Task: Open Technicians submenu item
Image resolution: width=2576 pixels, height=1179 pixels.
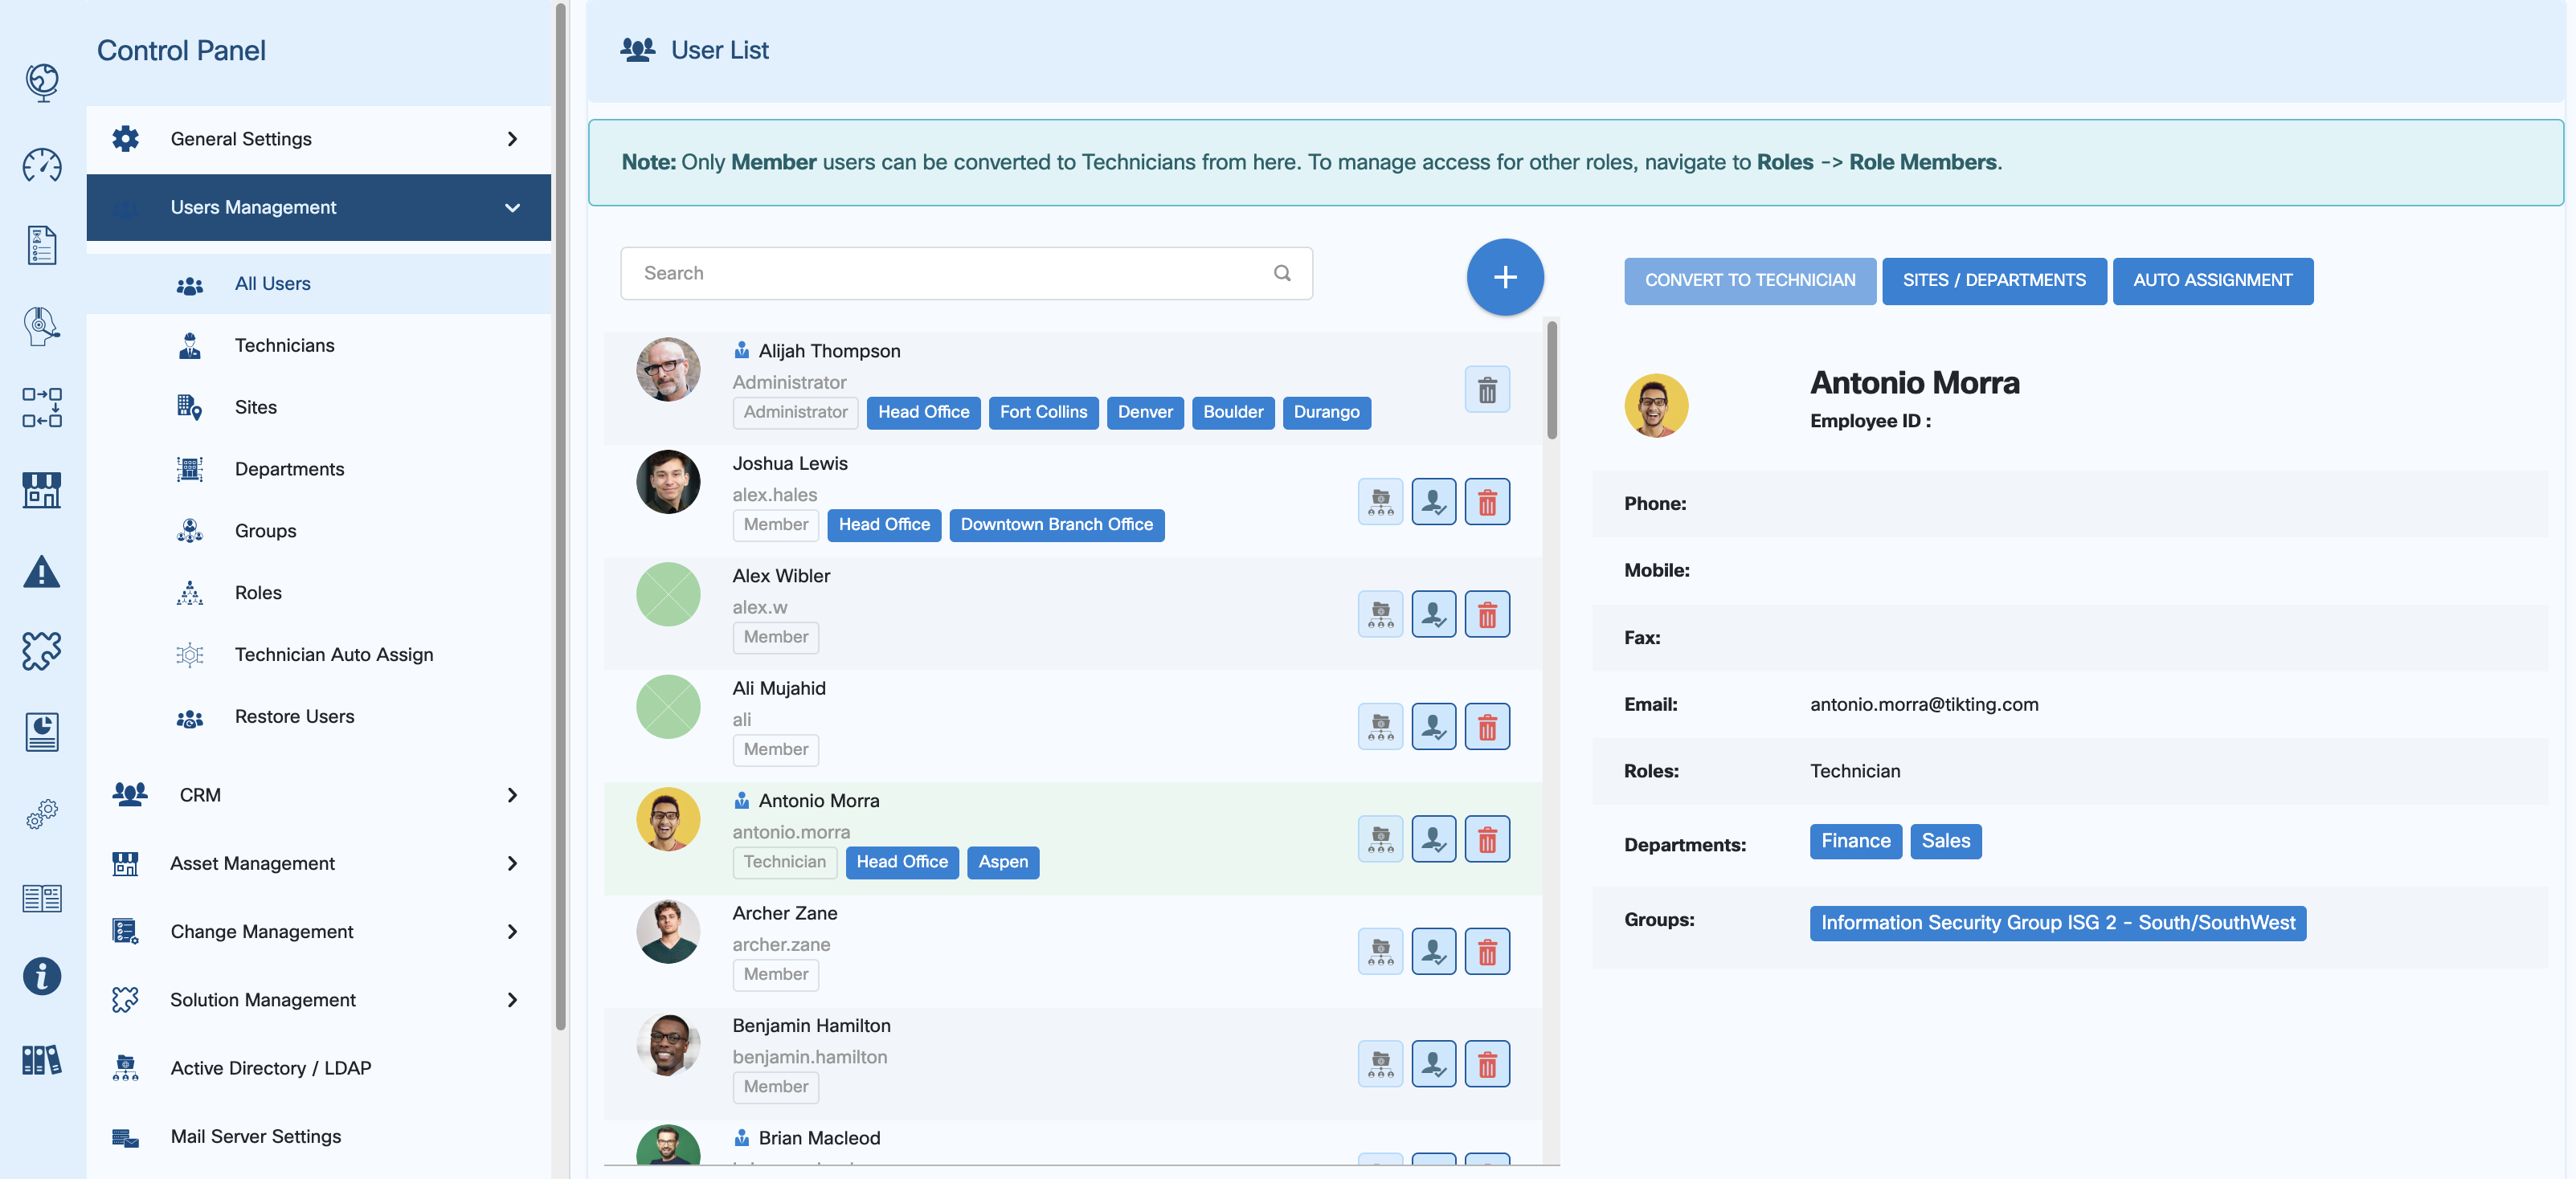Action: [x=284, y=345]
